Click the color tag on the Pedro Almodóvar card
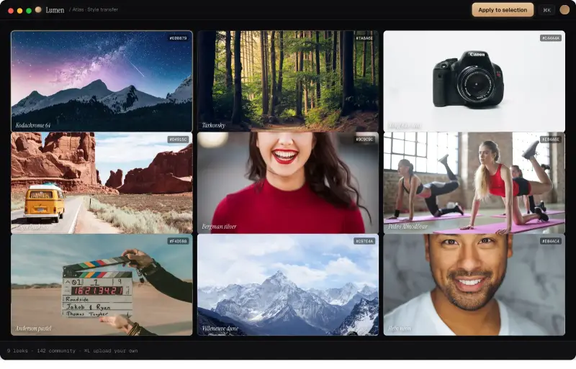Viewport: 576px width, 369px height. click(x=550, y=140)
